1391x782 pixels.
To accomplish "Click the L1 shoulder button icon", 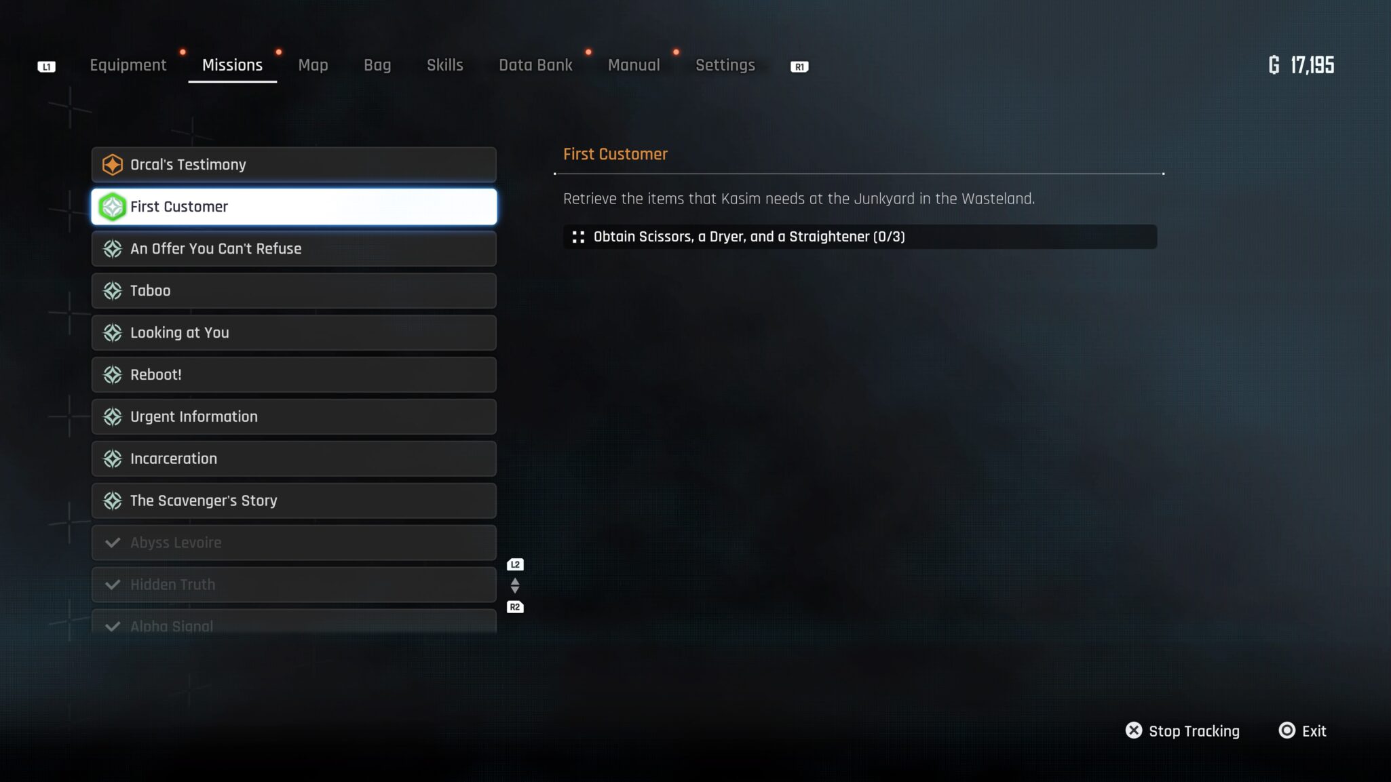I will (x=46, y=66).
